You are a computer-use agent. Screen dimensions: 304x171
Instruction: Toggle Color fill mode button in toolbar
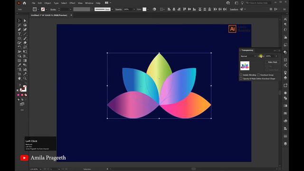click(18, 95)
